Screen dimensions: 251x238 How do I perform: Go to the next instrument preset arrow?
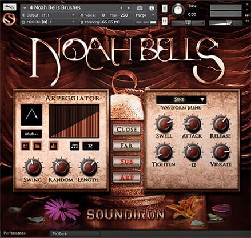(129, 8)
